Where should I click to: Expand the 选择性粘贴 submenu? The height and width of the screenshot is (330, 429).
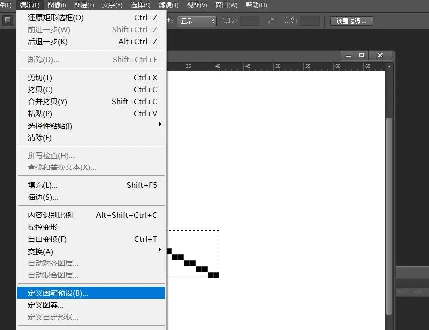[x=91, y=126]
